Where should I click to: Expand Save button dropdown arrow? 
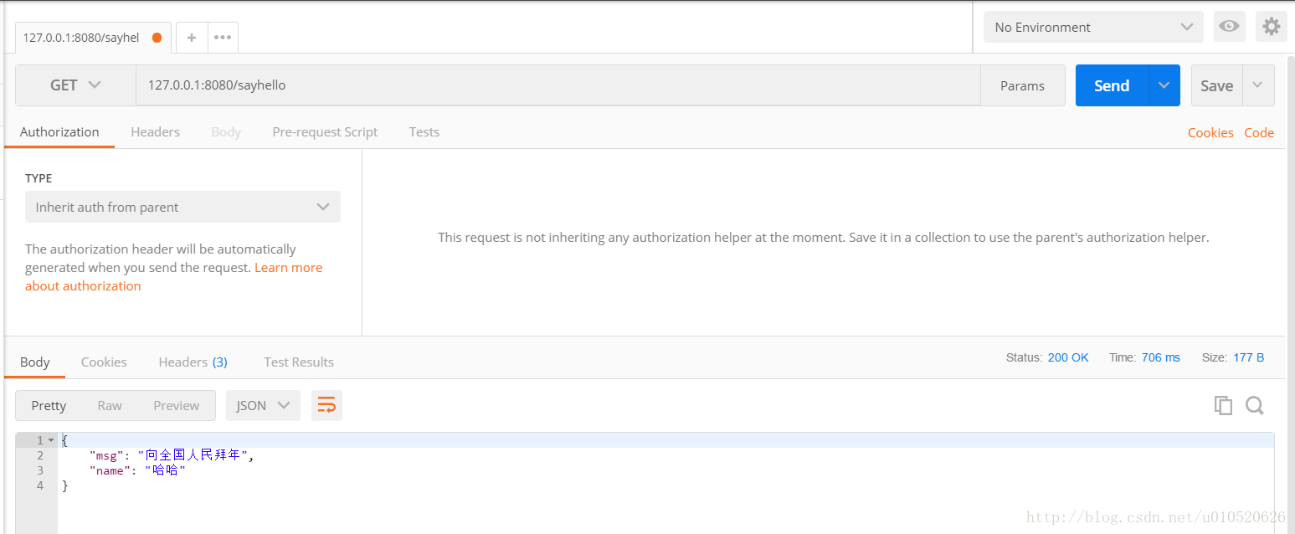click(1257, 85)
